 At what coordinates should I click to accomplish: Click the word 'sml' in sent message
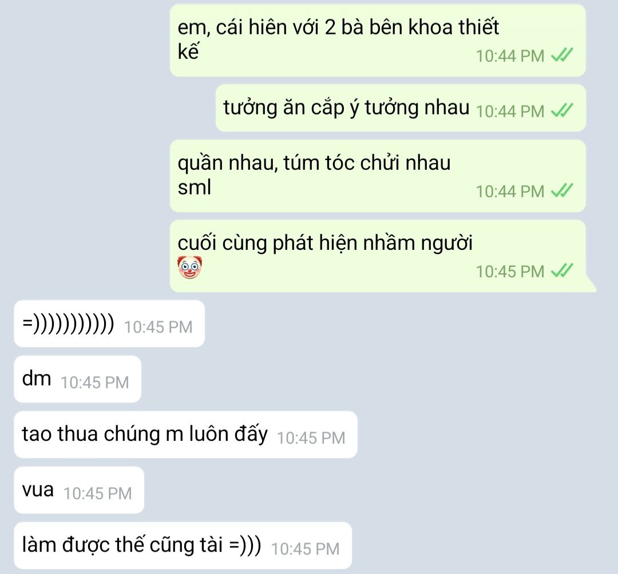click(x=195, y=187)
